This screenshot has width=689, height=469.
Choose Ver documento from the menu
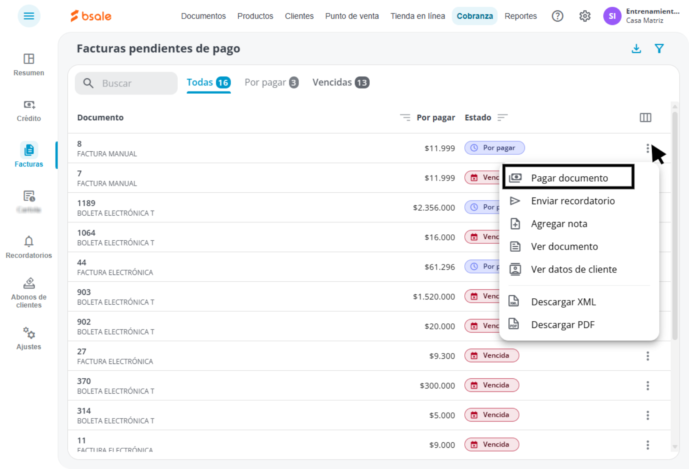click(579, 247)
